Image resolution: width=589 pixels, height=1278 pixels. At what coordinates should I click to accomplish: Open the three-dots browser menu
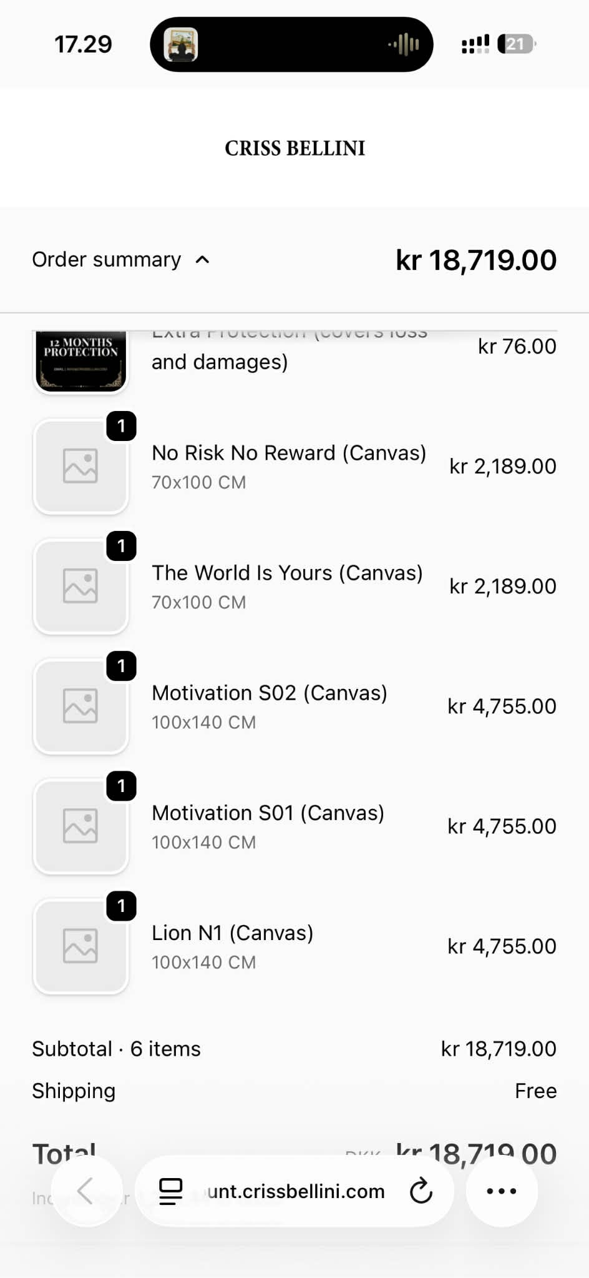click(501, 1191)
